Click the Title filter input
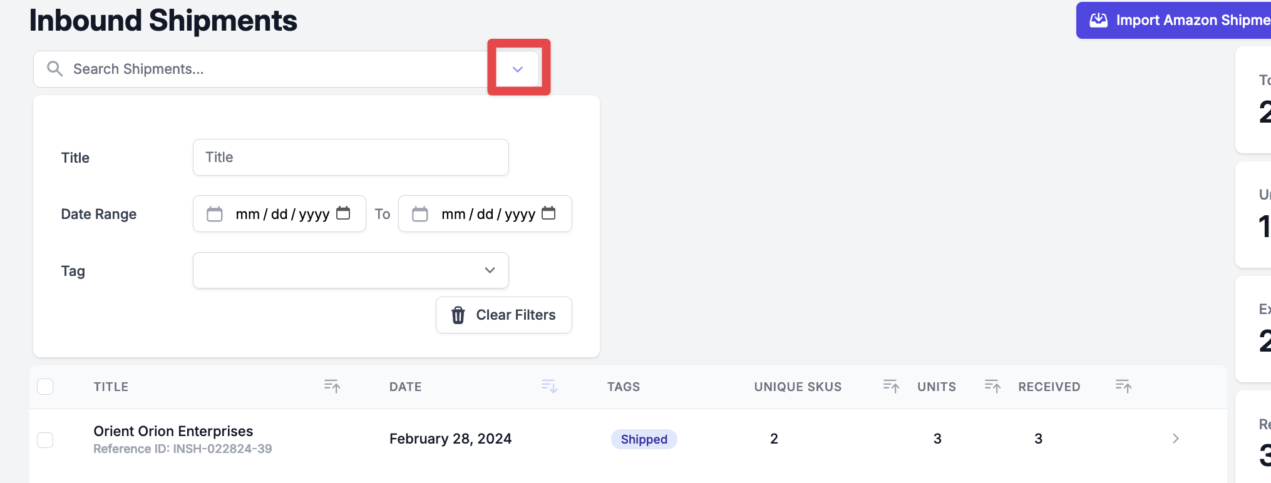The width and height of the screenshot is (1271, 483). [351, 157]
